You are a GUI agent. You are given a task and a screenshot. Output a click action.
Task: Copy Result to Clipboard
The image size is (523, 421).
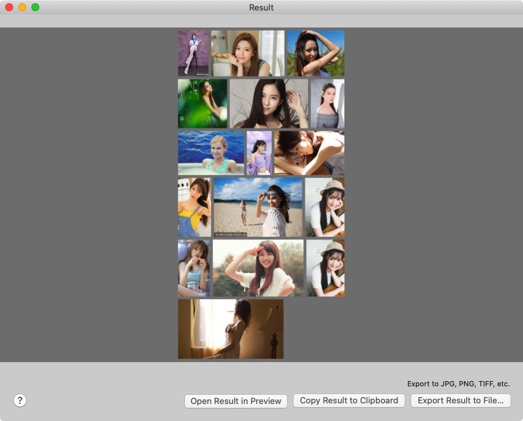pos(349,401)
